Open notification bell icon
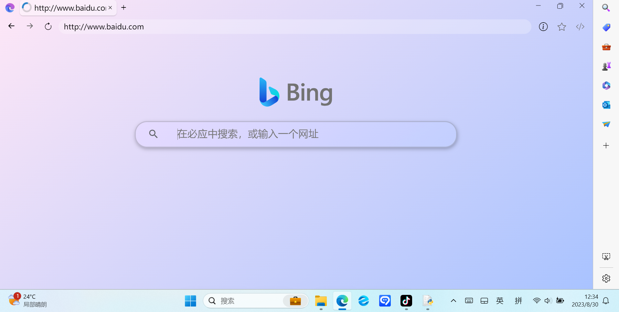 coord(606,301)
